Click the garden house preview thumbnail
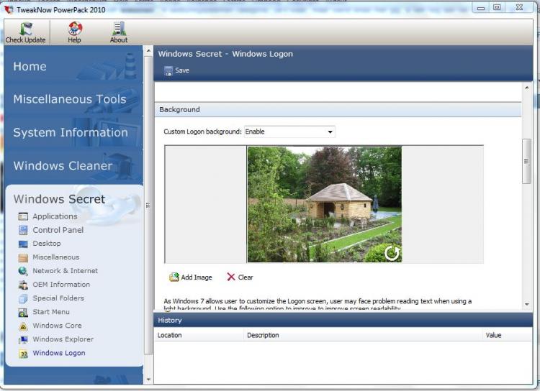This screenshot has width=540, height=391. (x=325, y=205)
